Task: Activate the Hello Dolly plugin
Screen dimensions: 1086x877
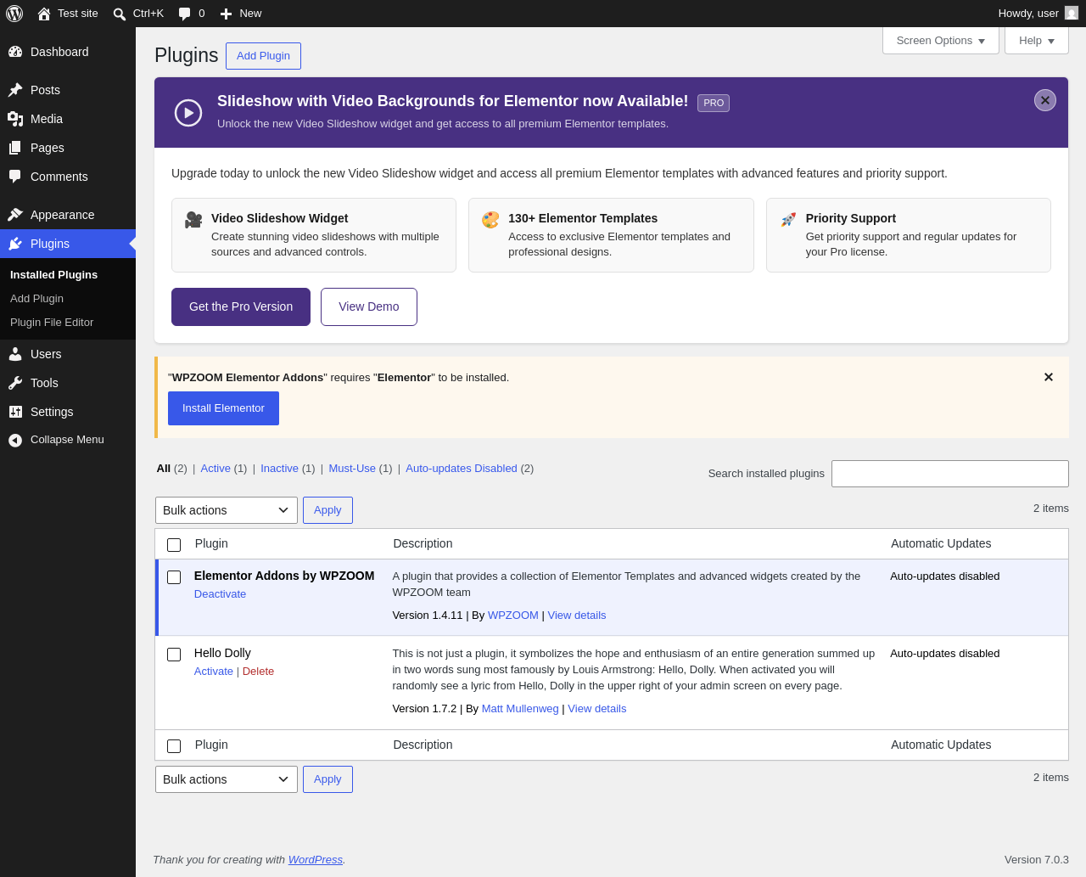Action: tap(213, 672)
